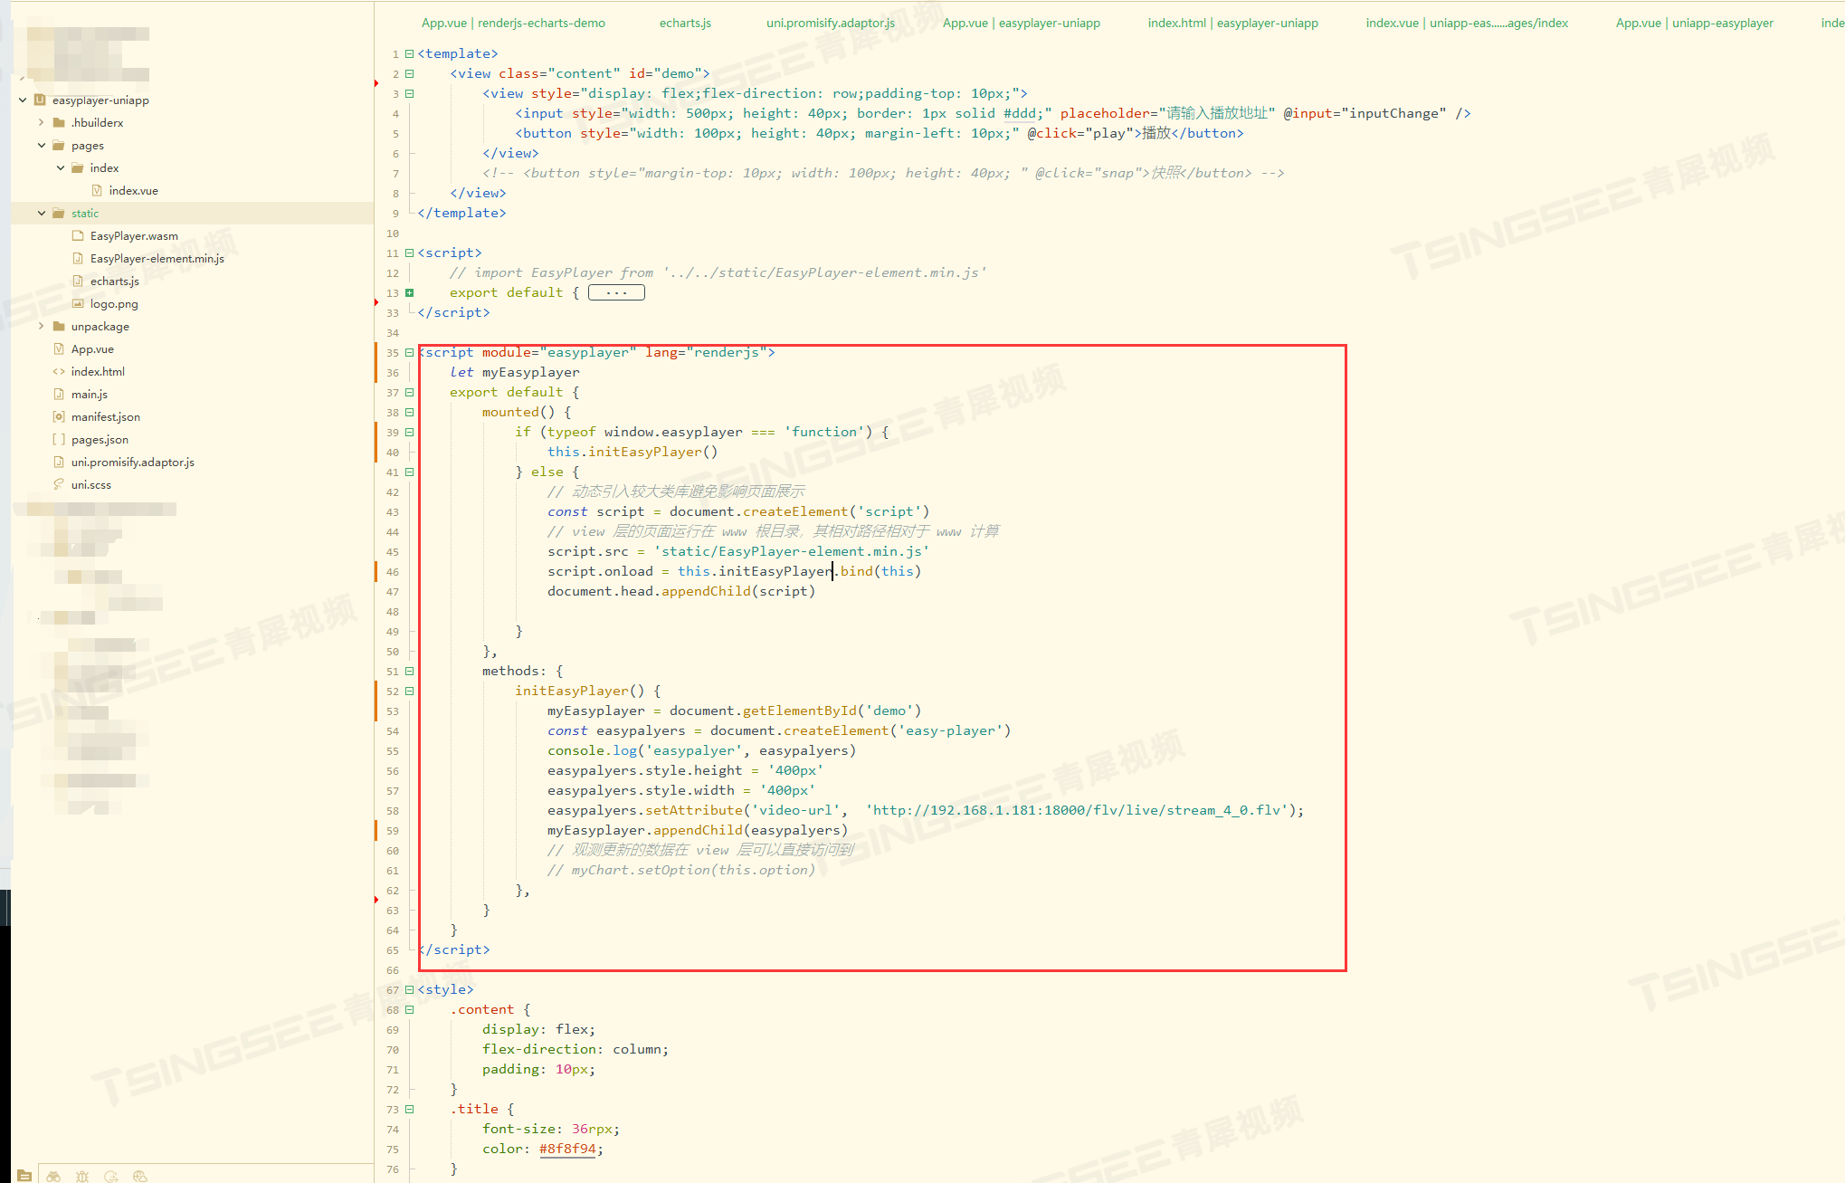Collapse the else block fold marker on line 41
Viewport: 1845px width, 1183px height.
click(410, 472)
